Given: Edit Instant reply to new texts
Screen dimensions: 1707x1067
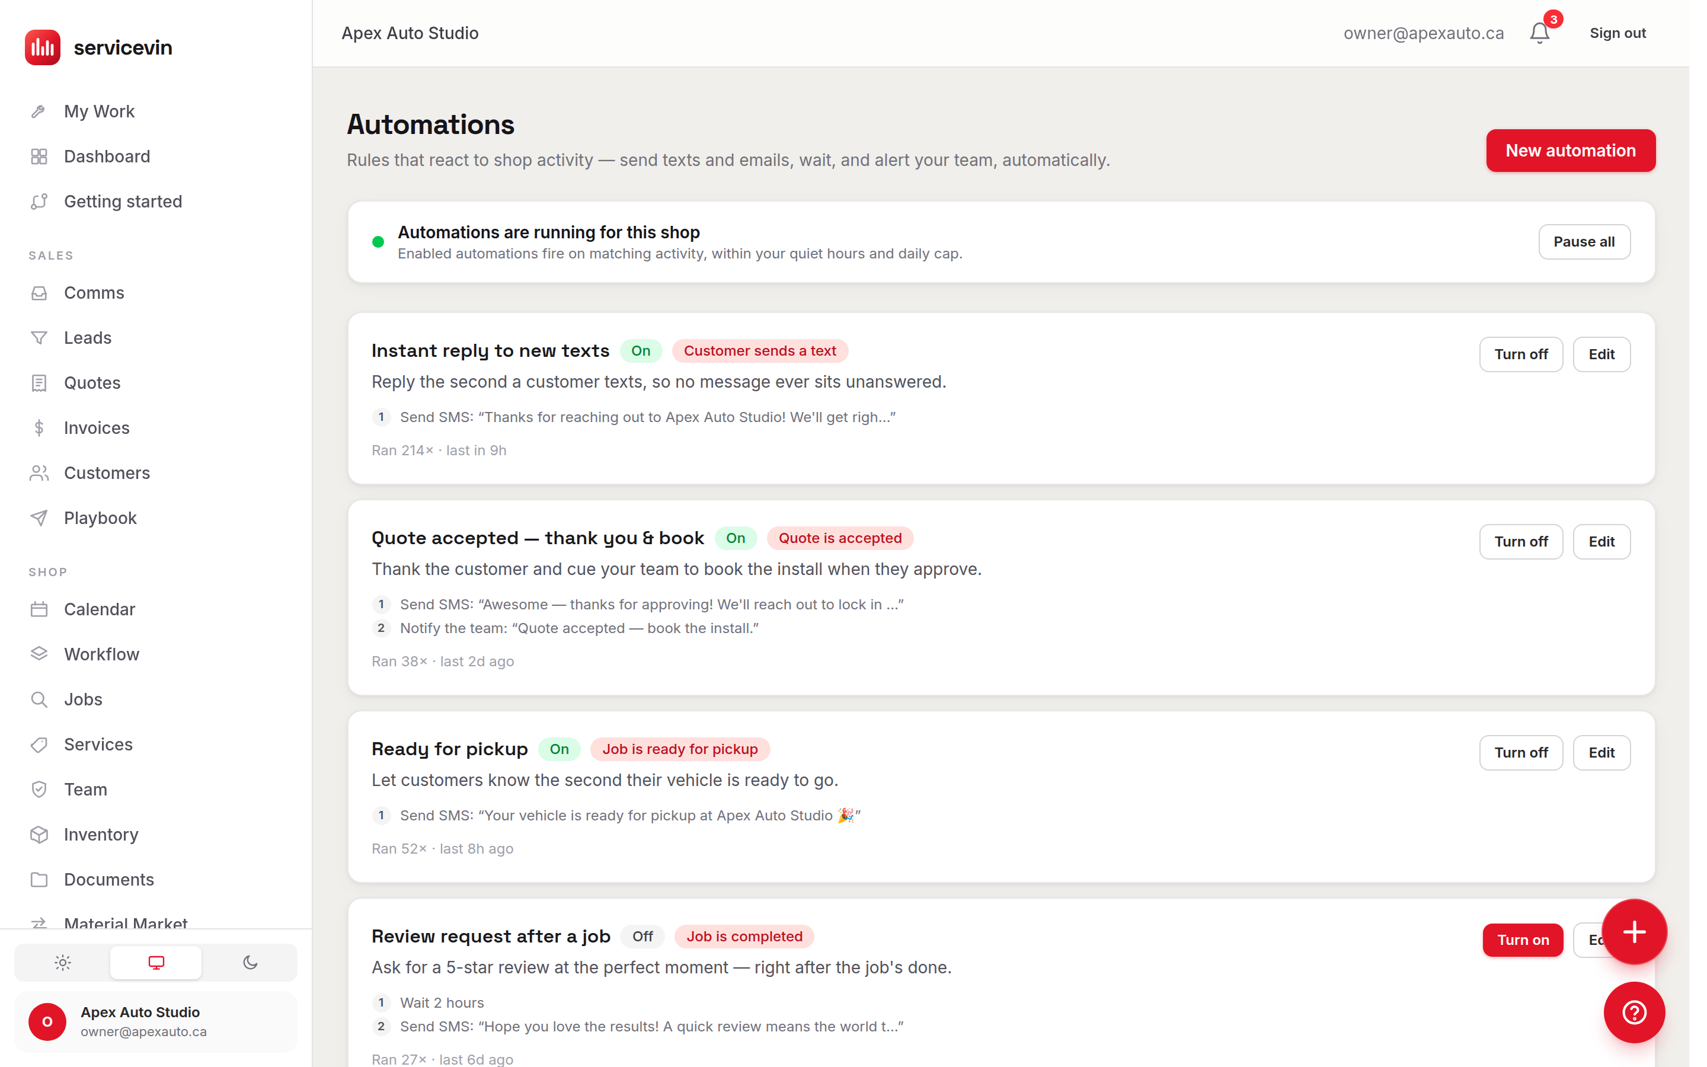Looking at the screenshot, I should [x=1601, y=355].
